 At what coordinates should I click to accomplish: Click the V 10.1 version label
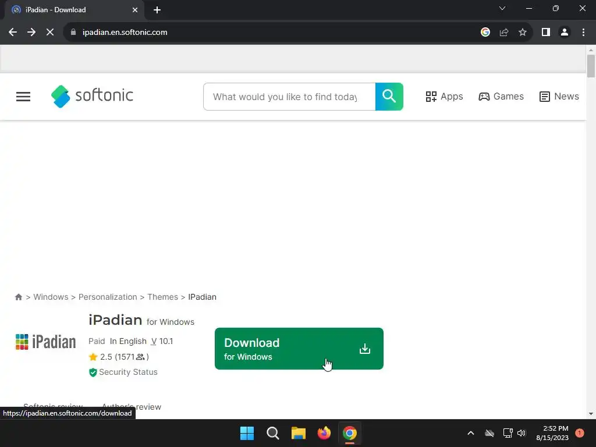162,341
